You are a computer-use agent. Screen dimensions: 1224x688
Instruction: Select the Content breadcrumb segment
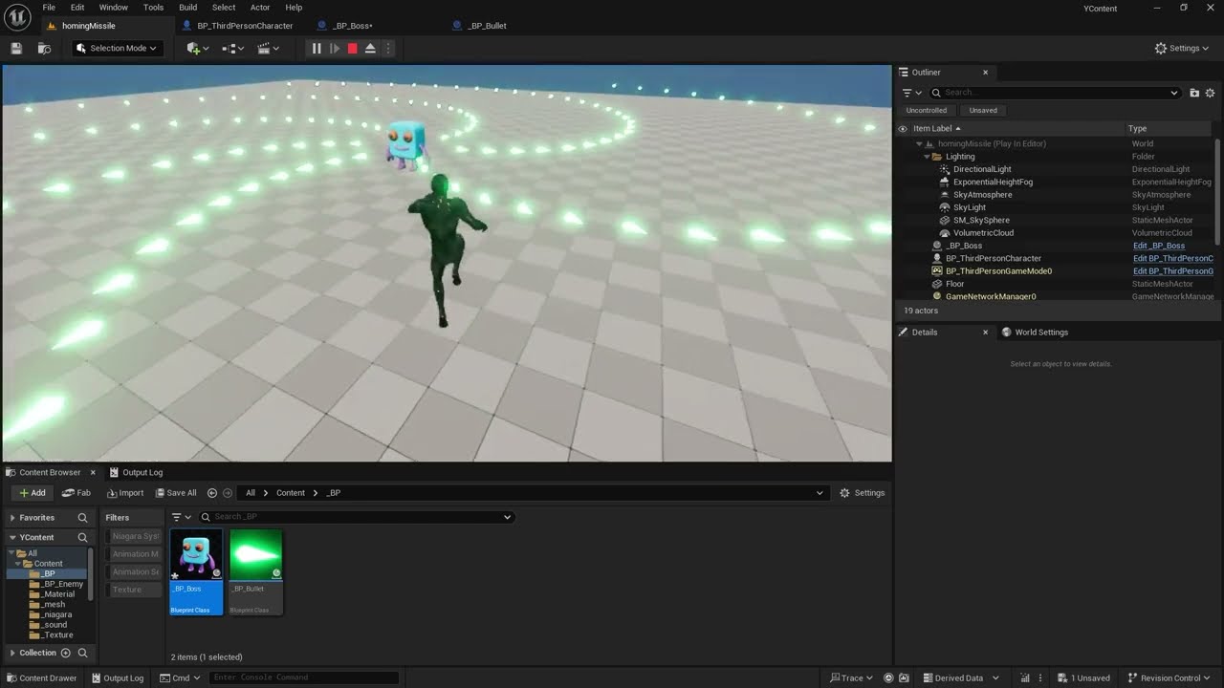tap(291, 493)
